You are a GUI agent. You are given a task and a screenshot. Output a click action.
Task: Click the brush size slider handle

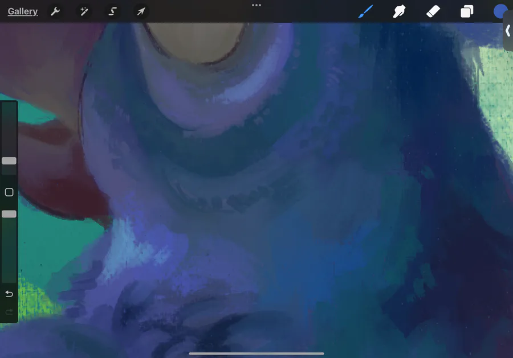click(9, 161)
